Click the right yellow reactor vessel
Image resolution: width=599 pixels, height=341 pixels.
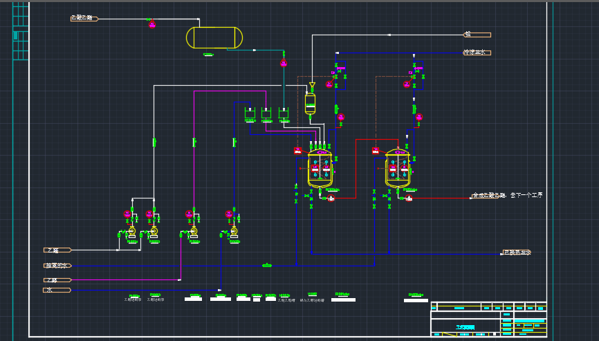pos(398,168)
